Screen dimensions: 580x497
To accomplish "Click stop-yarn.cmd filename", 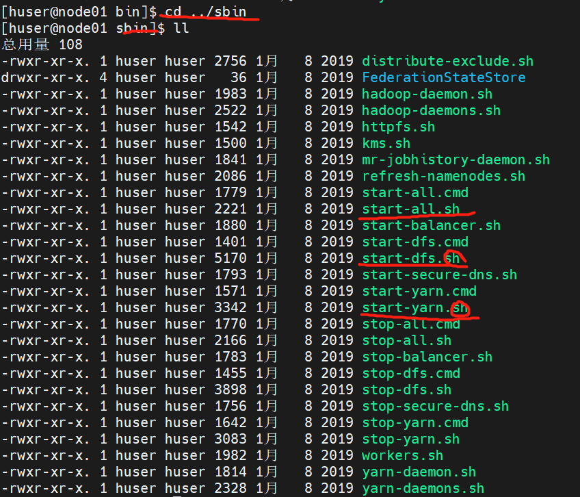I will coord(415,422).
